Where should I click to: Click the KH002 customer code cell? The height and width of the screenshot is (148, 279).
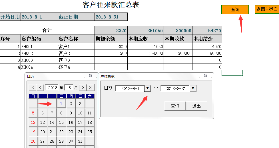pos(39,53)
